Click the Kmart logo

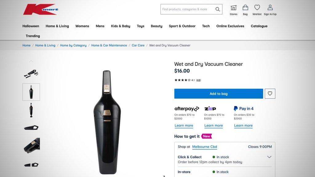[x=41, y=10]
